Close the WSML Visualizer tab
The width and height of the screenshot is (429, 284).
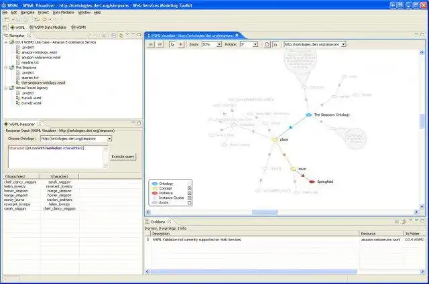(x=237, y=35)
